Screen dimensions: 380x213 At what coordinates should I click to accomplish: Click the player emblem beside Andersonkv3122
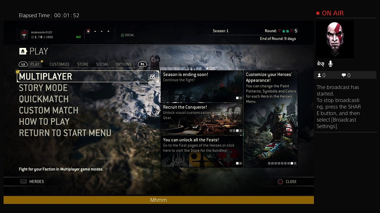coord(24,35)
